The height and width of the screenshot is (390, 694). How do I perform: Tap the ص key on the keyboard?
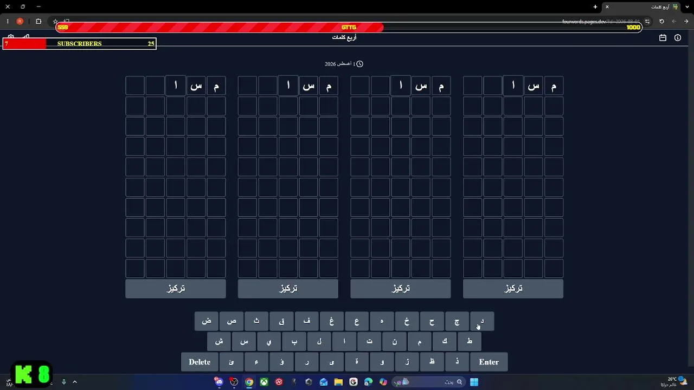point(232,321)
